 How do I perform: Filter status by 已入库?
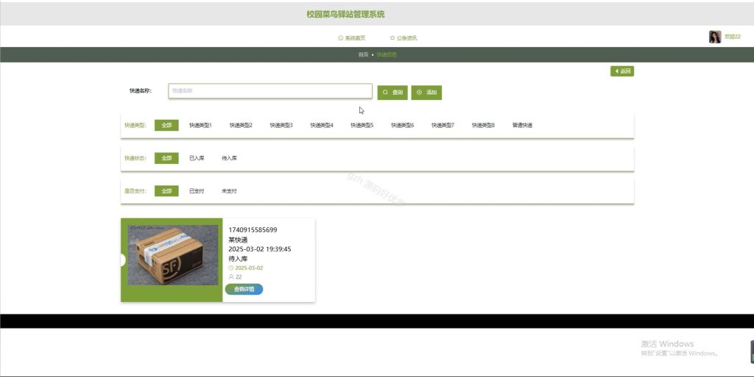point(197,158)
